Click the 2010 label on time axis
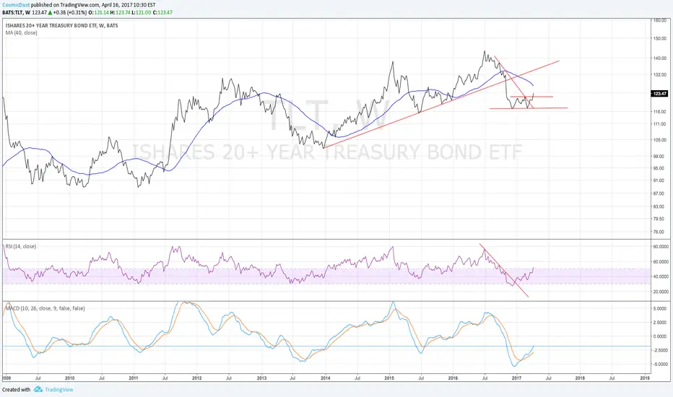Image resolution: width=673 pixels, height=397 pixels. [69, 378]
